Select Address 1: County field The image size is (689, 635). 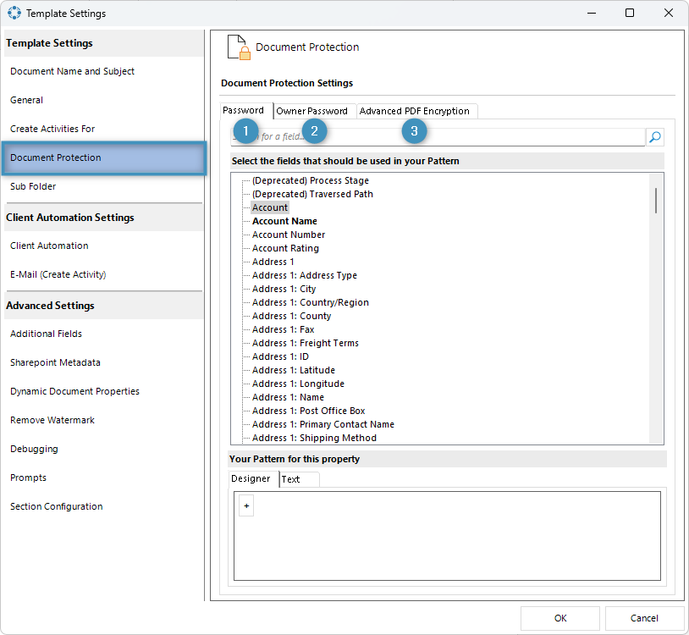[x=291, y=317]
